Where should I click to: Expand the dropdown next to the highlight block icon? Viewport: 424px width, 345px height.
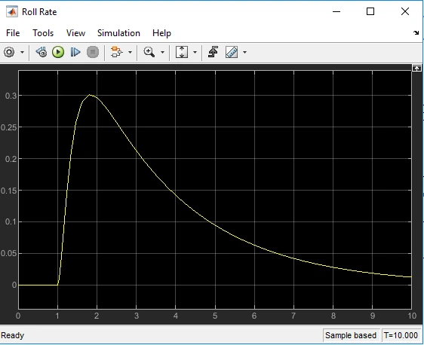coord(130,52)
